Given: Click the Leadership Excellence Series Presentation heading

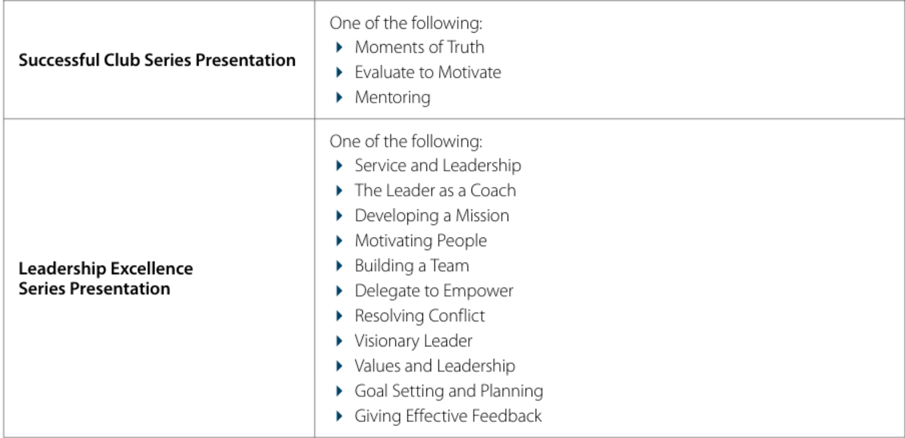Looking at the screenshot, I should point(105,278).
